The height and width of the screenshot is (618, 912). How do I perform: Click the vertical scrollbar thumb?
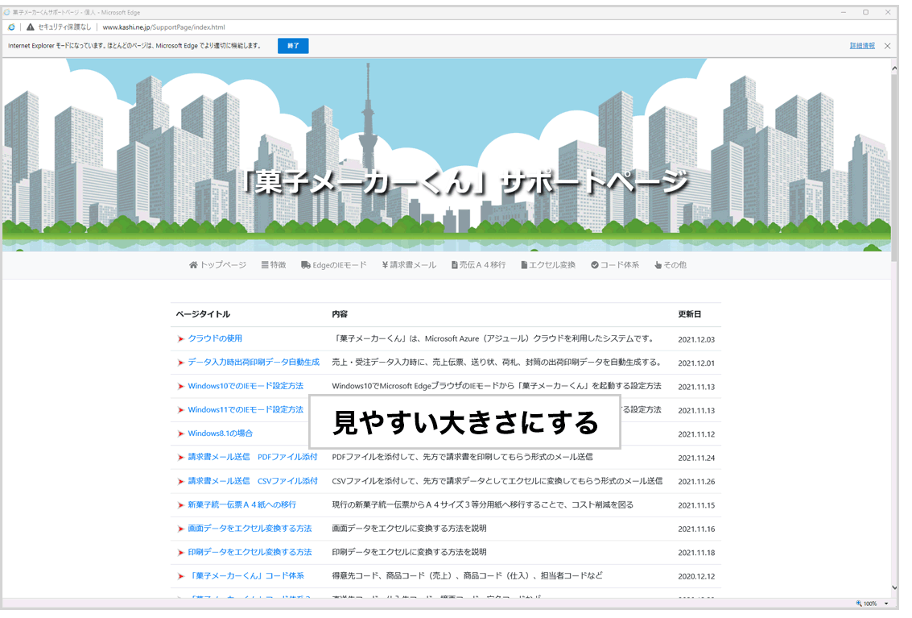click(x=894, y=168)
